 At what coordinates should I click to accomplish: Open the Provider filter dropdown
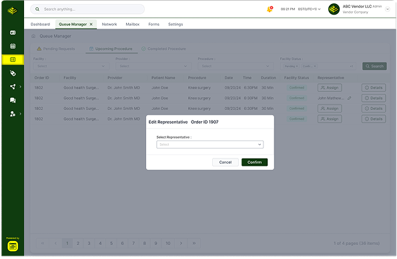point(153,66)
